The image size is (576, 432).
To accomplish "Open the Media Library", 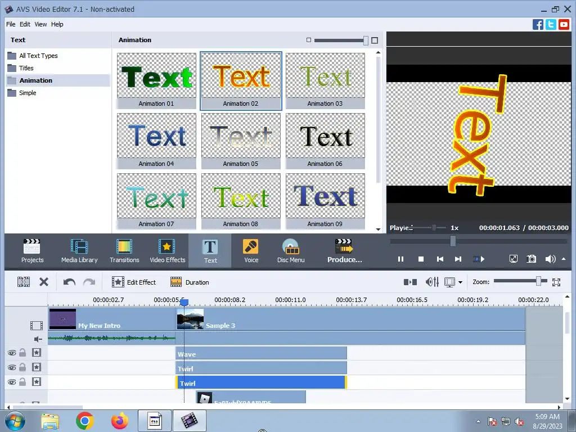I will 79,251.
